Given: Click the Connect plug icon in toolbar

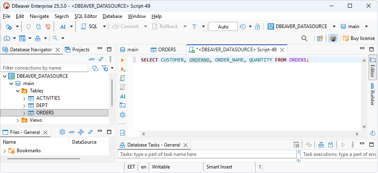Looking at the screenshot, I should 29,26.
